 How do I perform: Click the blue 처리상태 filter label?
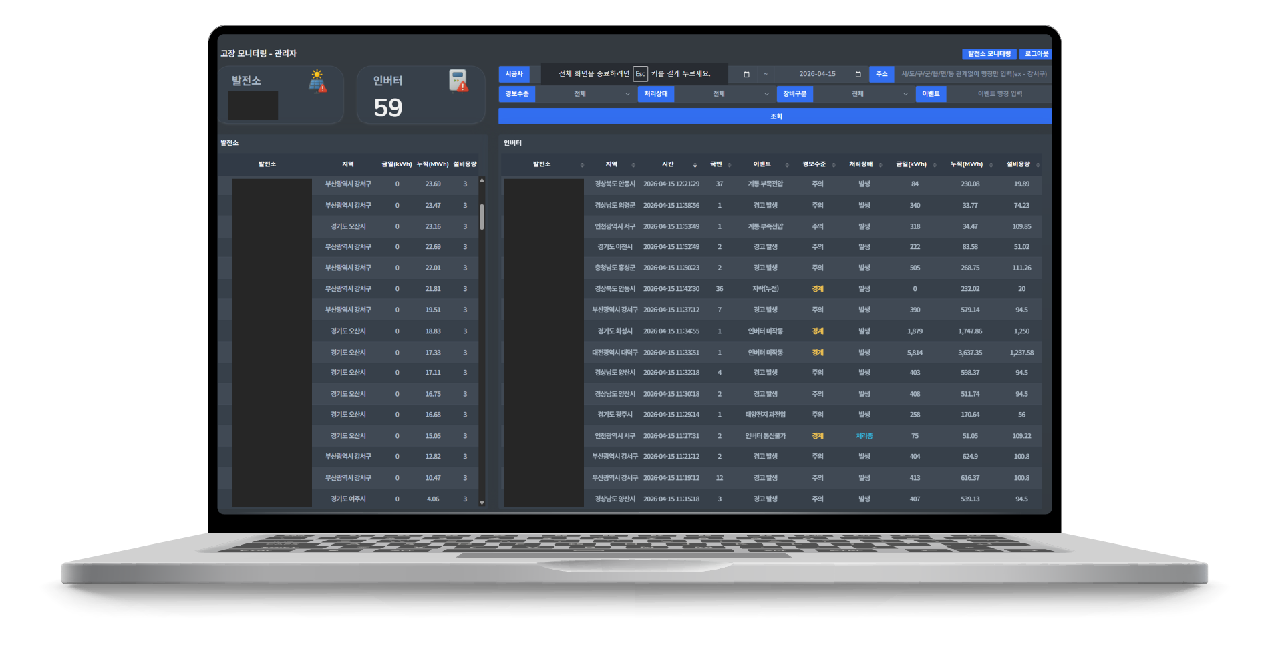655,94
